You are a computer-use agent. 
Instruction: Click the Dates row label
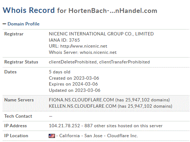point(10,72)
